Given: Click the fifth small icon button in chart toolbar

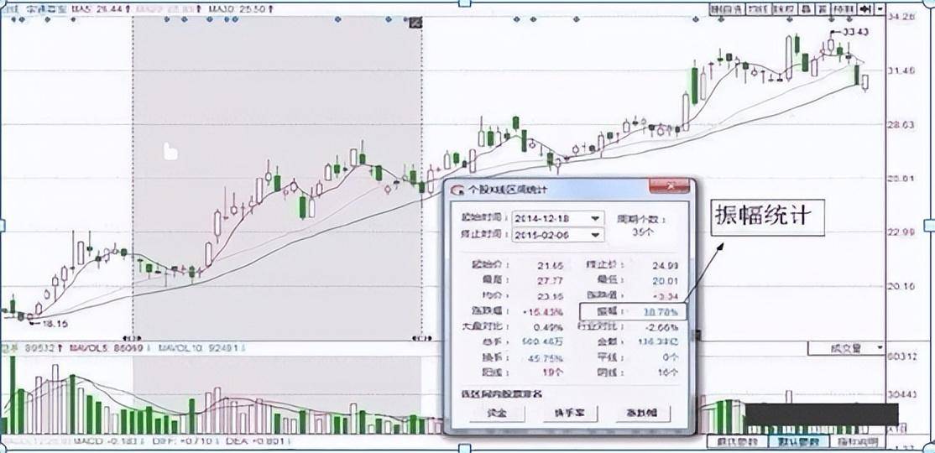Looking at the screenshot, I should click(x=823, y=9).
